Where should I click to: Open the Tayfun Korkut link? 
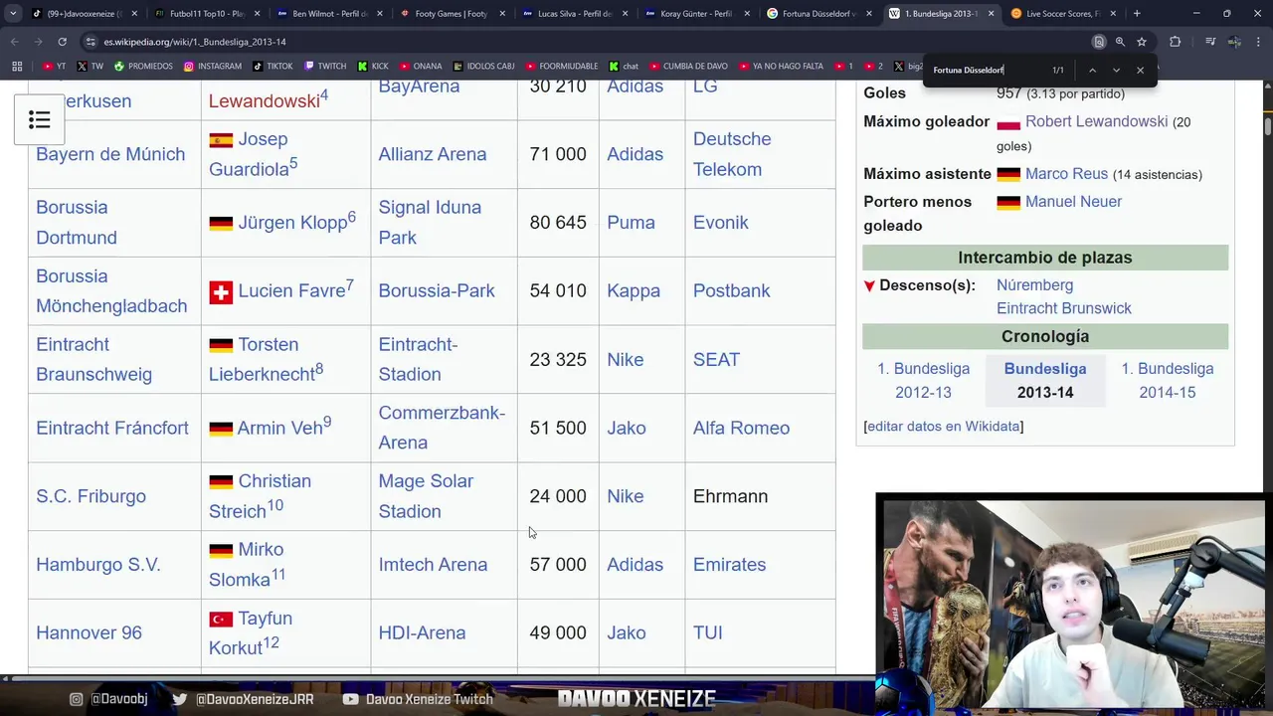point(251,633)
